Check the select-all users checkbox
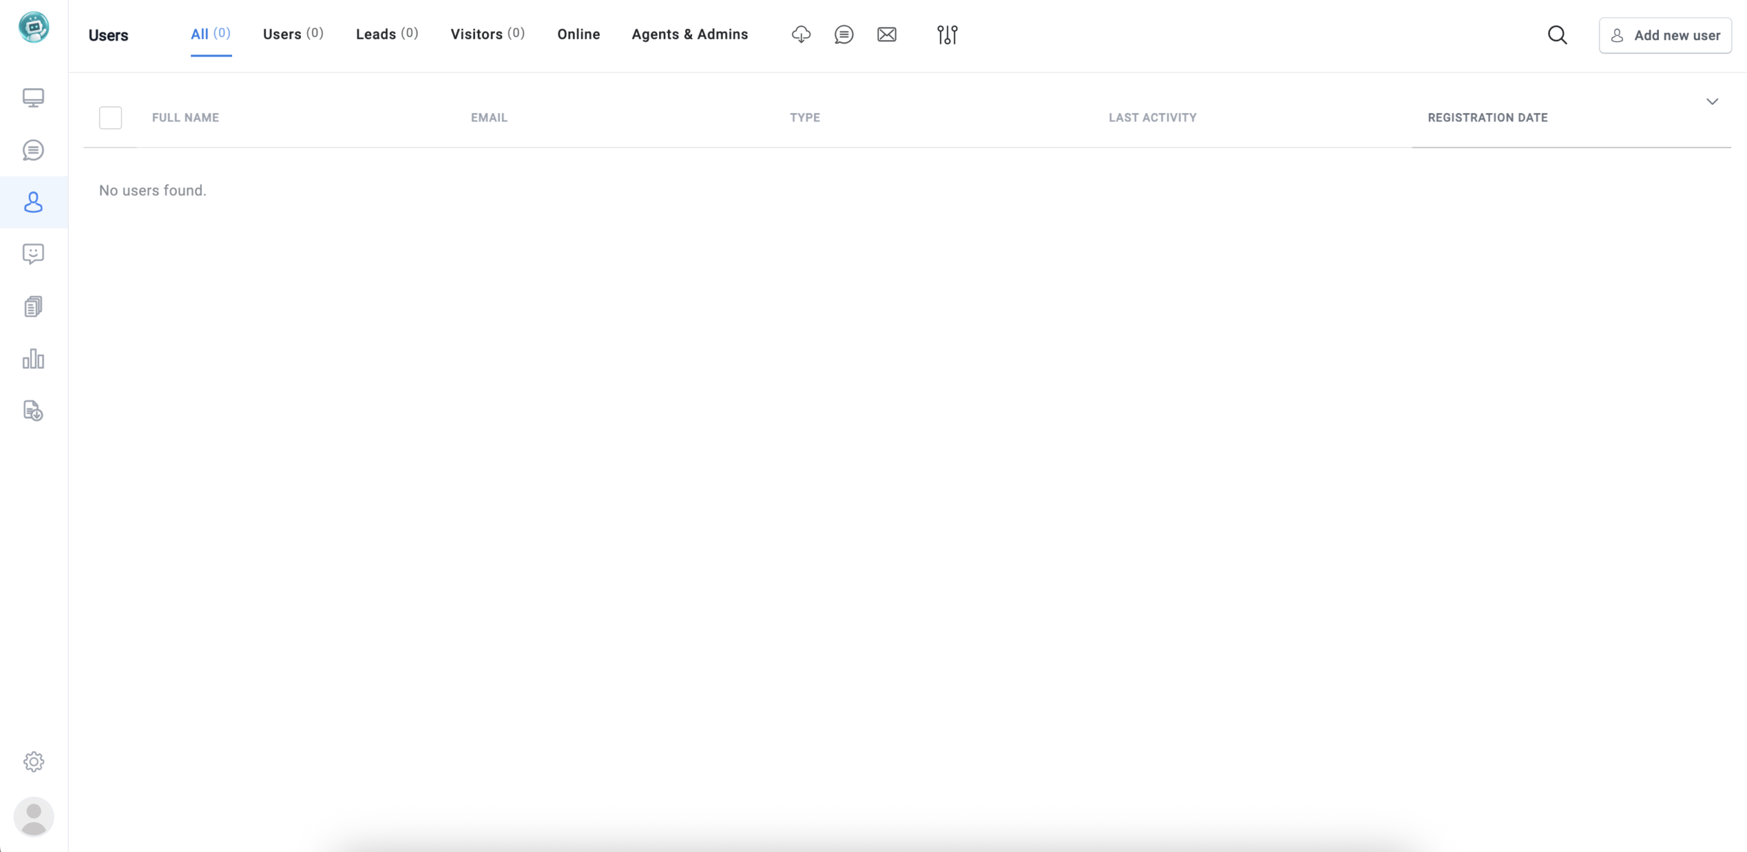 click(111, 117)
